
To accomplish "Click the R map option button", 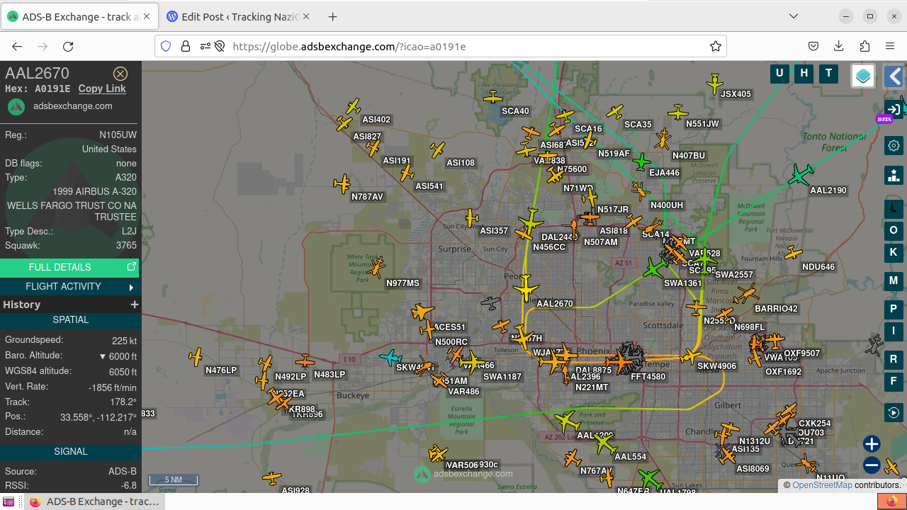I will coord(894,359).
